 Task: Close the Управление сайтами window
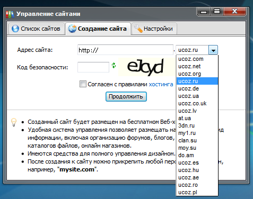pyautogui.click(x=234, y=12)
